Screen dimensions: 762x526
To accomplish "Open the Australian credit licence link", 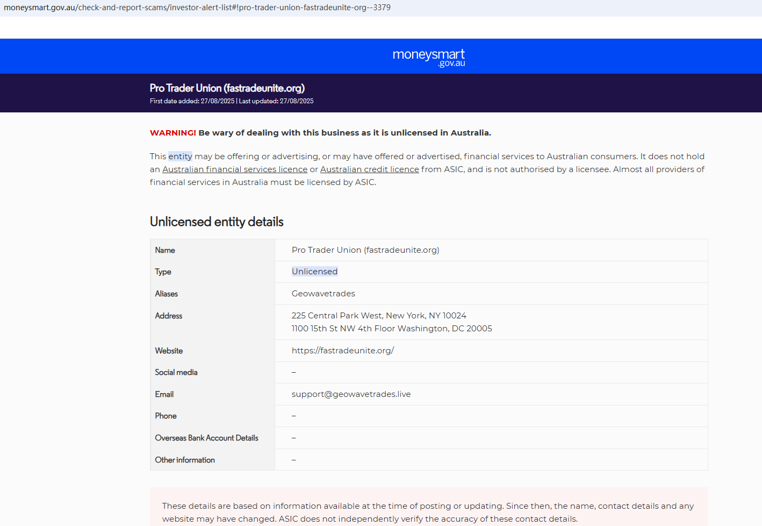I will pos(370,169).
